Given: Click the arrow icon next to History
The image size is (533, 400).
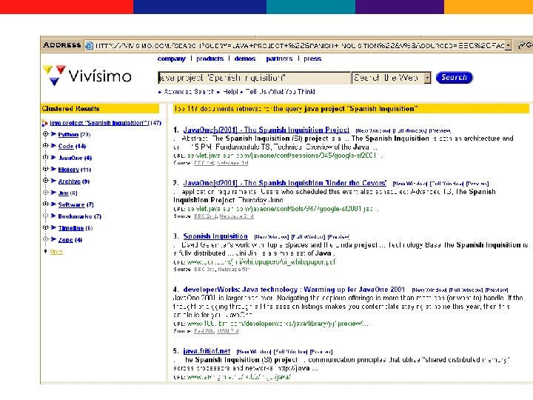Looking at the screenshot, I should click(53, 169).
